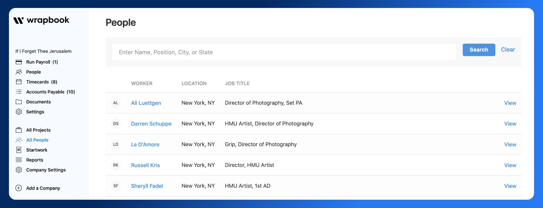Viewport: 543px width, 208px height.
Task: Click the Wrapbook logo icon
Action: (x=19, y=21)
